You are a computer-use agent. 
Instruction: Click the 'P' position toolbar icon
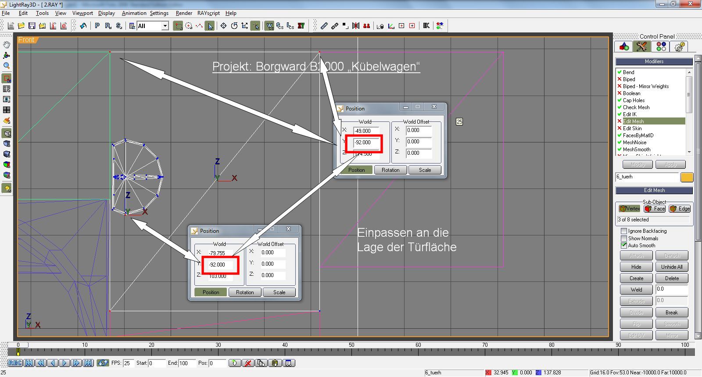click(97, 26)
